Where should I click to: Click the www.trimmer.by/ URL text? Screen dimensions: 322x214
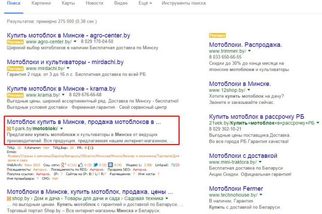(228, 51)
